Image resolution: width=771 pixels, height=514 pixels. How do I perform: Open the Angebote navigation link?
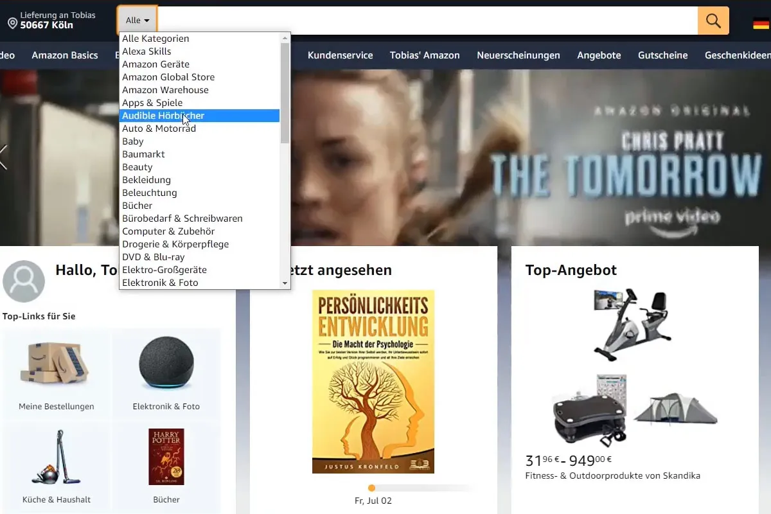[x=599, y=55]
